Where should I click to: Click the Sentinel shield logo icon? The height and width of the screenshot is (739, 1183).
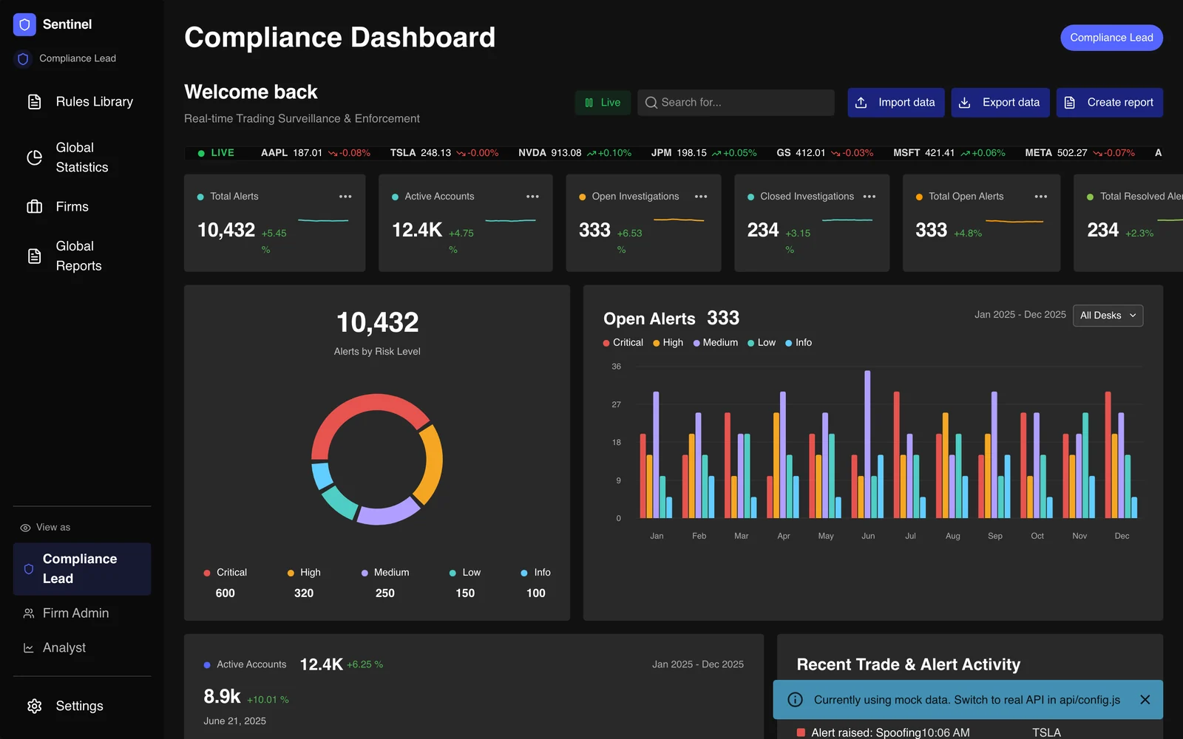click(24, 24)
